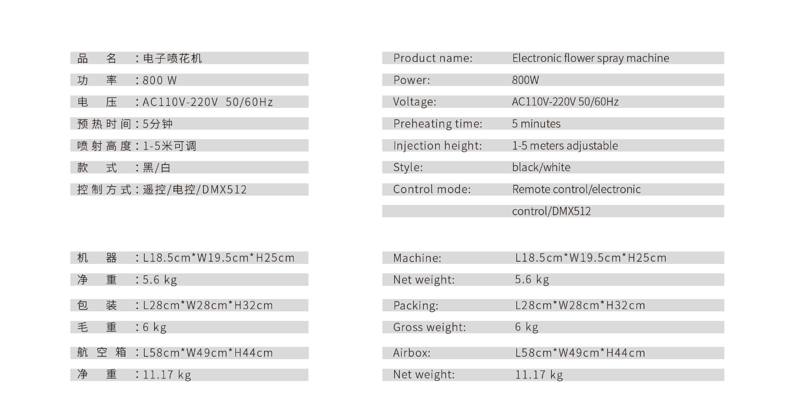Click the "Injection height:" label
This screenshot has width=809, height=415.
437,146
